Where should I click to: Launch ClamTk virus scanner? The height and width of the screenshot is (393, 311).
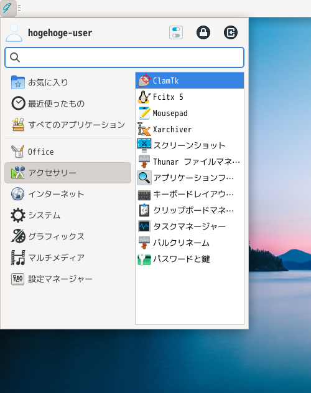190,80
